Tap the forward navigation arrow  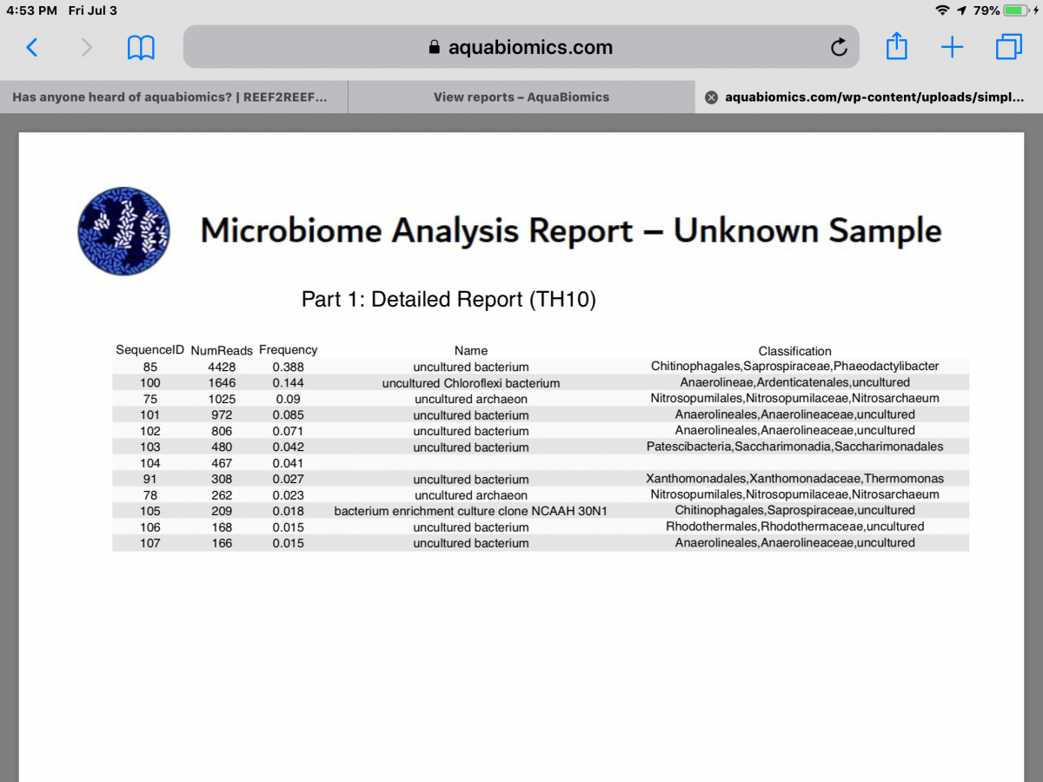tap(86, 47)
